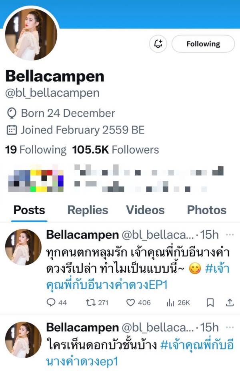Viewport: 240px width, 371px height.
Task: Open more options menu on second post
Action: coord(230,327)
